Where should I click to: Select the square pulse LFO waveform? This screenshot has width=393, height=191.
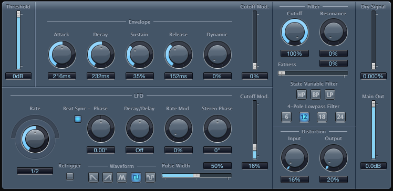pos(136,177)
